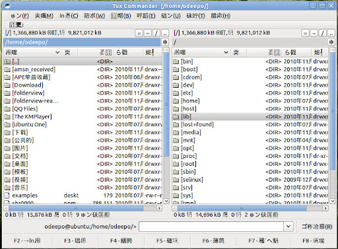Select the [dev] folder row

250,85
